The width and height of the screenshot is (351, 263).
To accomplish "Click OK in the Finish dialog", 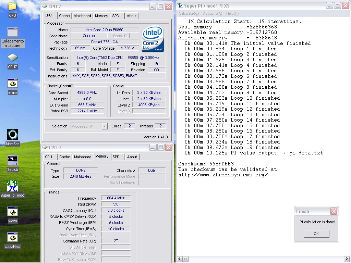I will (x=316, y=234).
